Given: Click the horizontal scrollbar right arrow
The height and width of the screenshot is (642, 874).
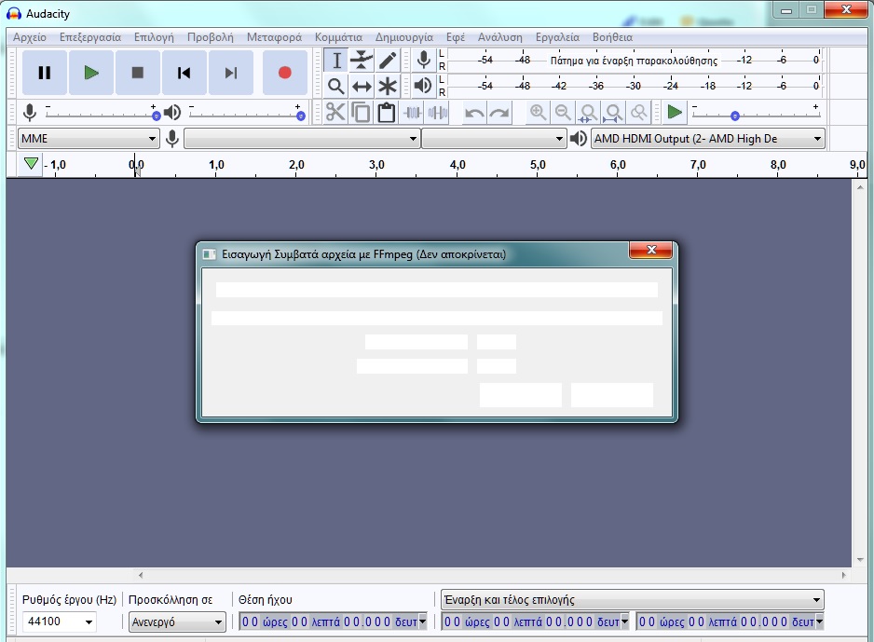Looking at the screenshot, I should coord(843,575).
